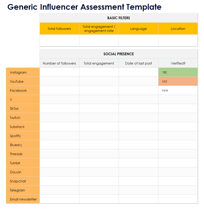
Task: Click the N/A verified cell
Action: click(x=178, y=91)
